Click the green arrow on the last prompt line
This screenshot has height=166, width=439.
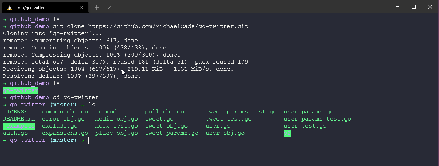[5, 140]
